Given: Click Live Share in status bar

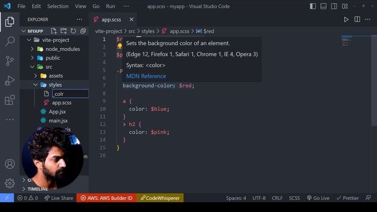Looking at the screenshot, I should (x=59, y=198).
